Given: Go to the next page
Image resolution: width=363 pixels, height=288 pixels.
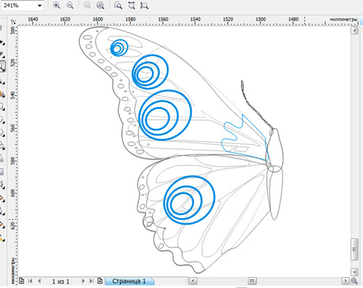Looking at the screenshot, I should [83, 281].
